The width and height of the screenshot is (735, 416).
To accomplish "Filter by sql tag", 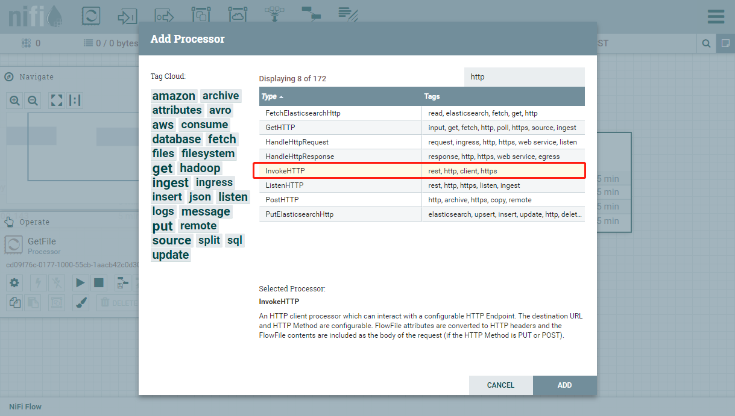I will pos(235,240).
